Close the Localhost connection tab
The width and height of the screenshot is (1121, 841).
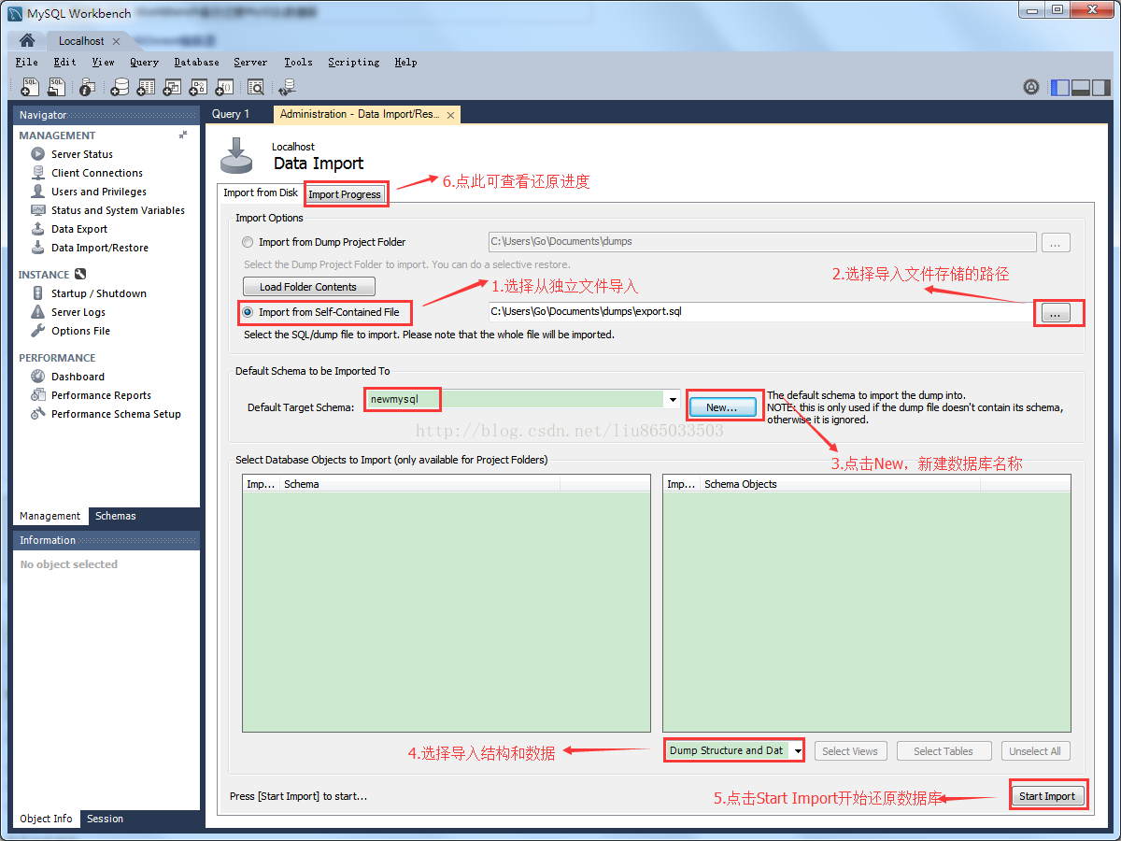tap(116, 41)
